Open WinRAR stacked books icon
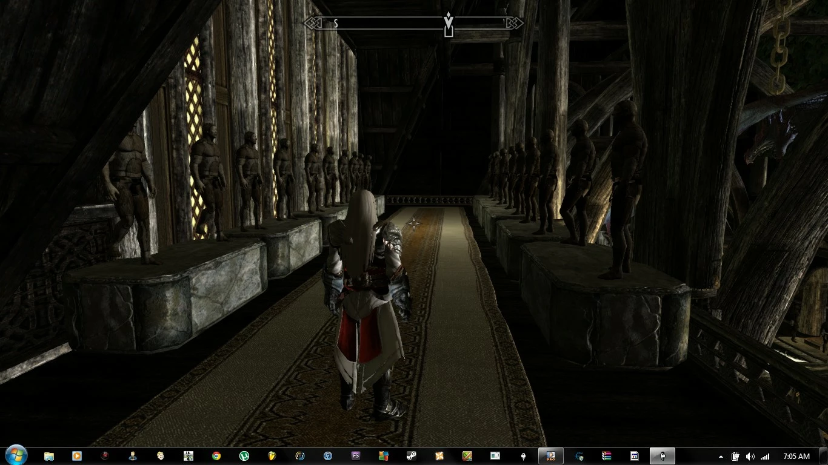Viewport: 828px width, 465px height. [x=606, y=456]
